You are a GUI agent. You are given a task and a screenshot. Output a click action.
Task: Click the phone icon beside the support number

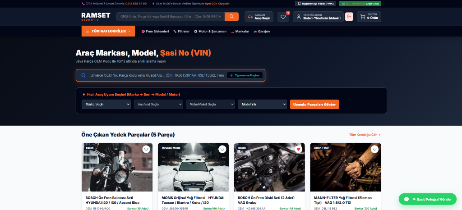pyautogui.click(x=83, y=4)
